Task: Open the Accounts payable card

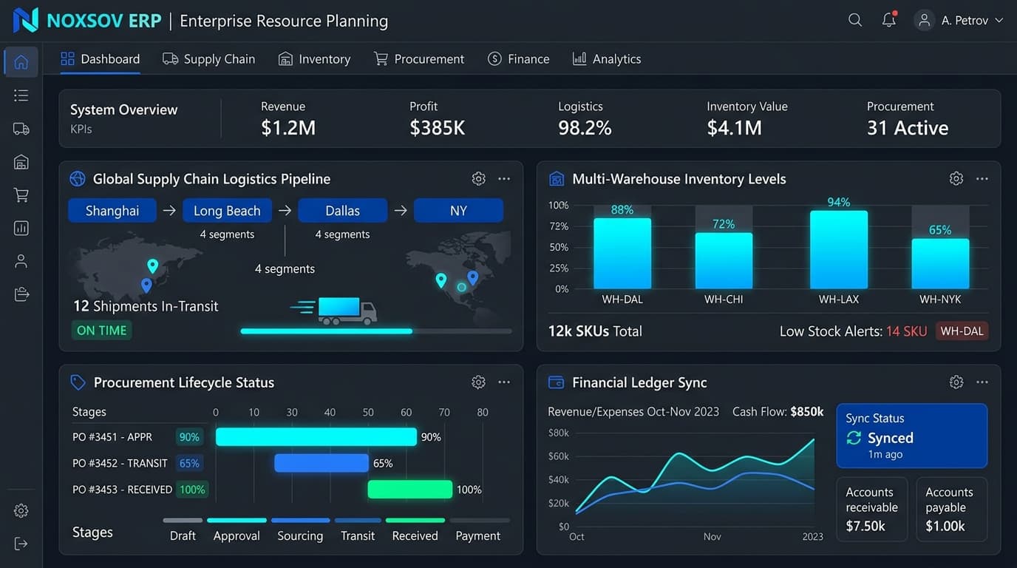Action: [x=952, y=510]
